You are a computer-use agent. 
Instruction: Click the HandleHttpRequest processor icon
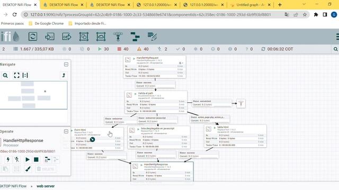[x=128, y=60]
